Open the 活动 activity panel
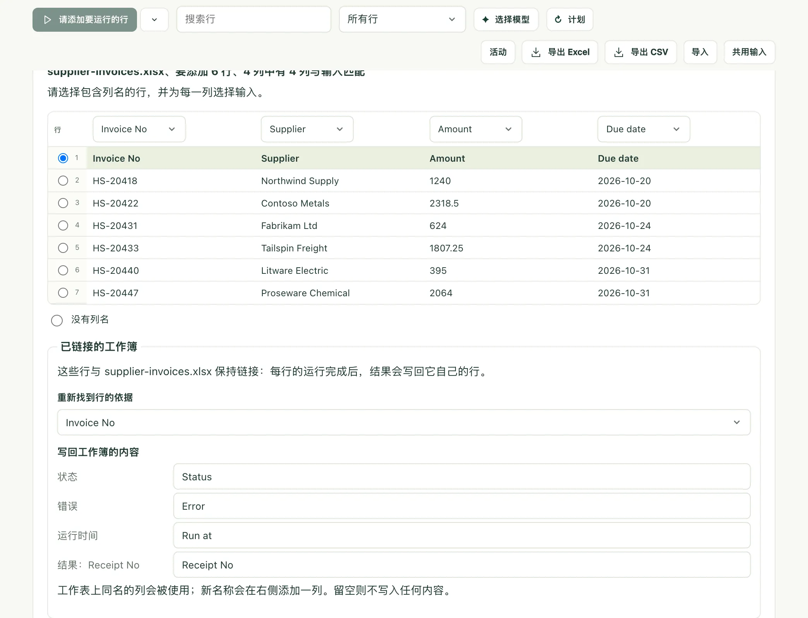 click(498, 52)
